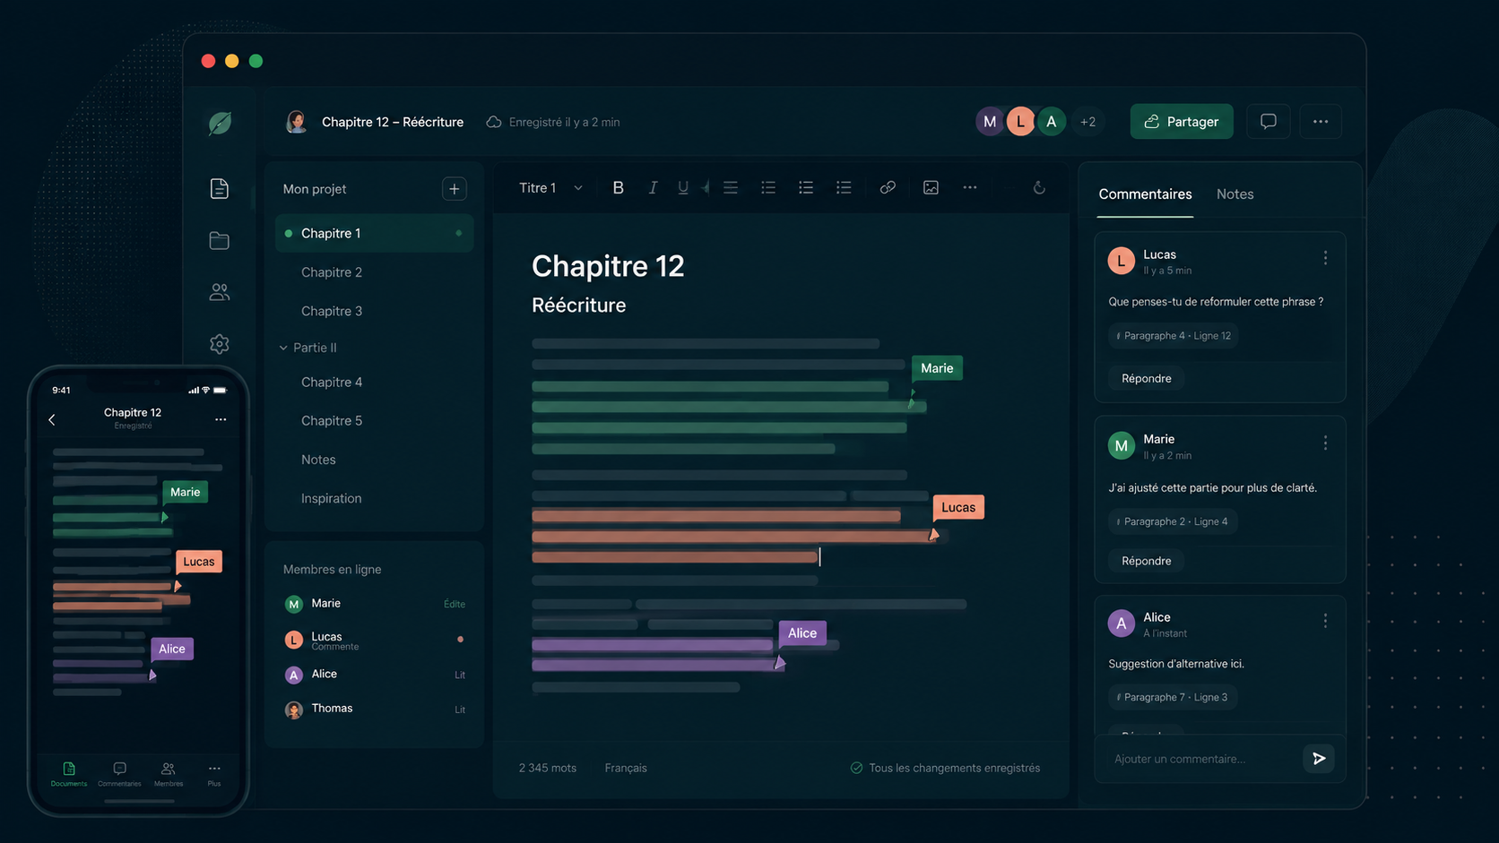This screenshot has width=1499, height=843.
Task: Open options menu on Alice's comment
Action: click(x=1325, y=621)
